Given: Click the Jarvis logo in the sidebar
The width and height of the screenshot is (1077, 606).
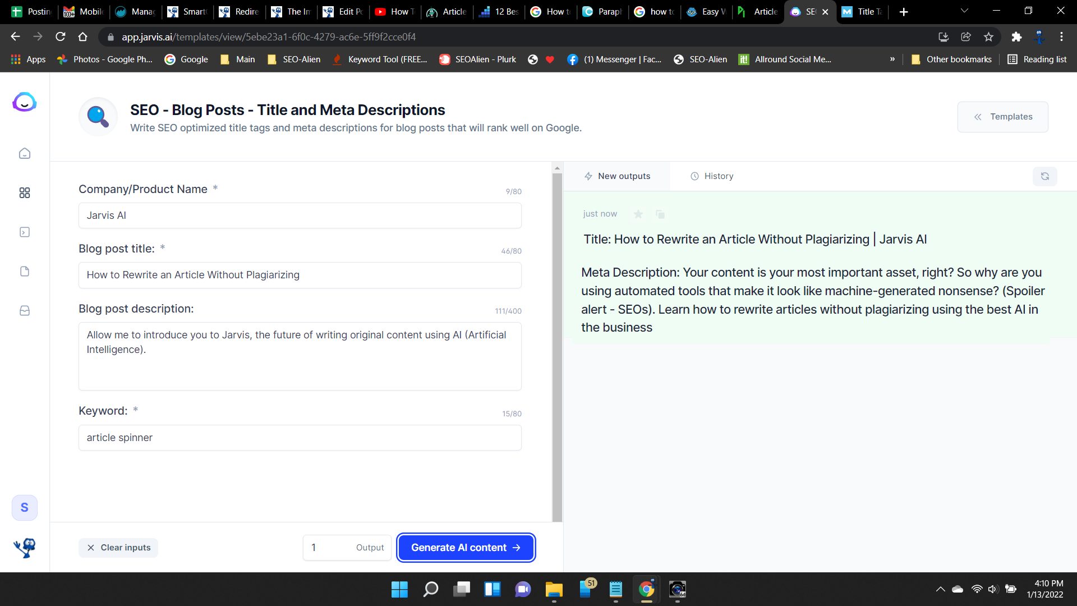Looking at the screenshot, I should (x=24, y=102).
